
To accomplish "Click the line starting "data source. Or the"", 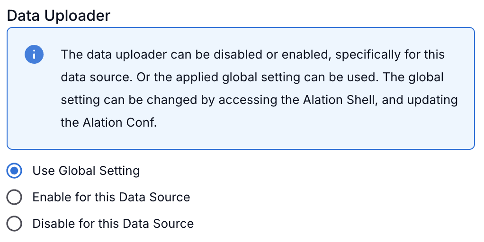I will pos(252,77).
